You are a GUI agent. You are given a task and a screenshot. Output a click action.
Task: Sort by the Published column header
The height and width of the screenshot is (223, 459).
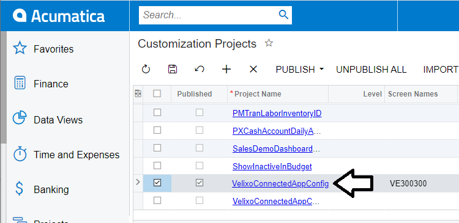tap(195, 94)
